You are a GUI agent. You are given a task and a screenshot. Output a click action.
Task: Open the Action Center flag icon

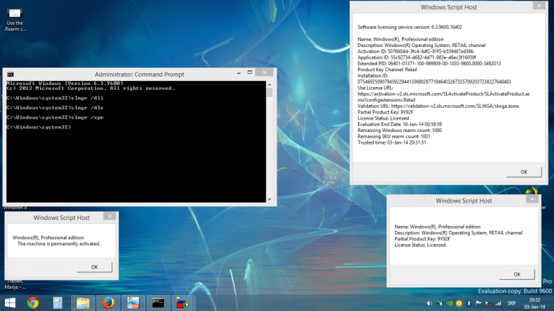pyautogui.click(x=479, y=303)
